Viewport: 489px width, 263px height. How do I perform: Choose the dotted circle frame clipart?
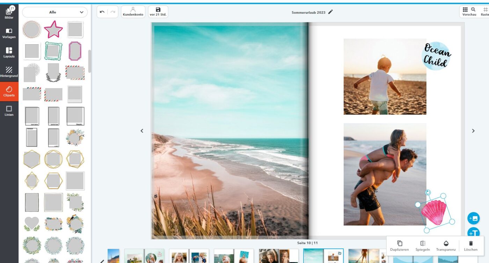(x=32, y=30)
